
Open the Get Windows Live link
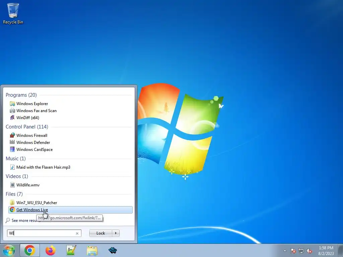(x=70, y=210)
